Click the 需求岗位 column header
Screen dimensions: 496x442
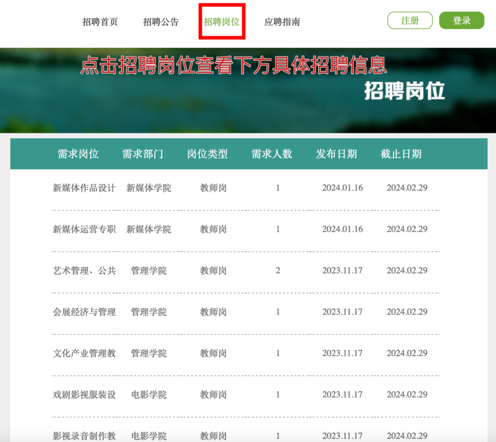tap(78, 154)
